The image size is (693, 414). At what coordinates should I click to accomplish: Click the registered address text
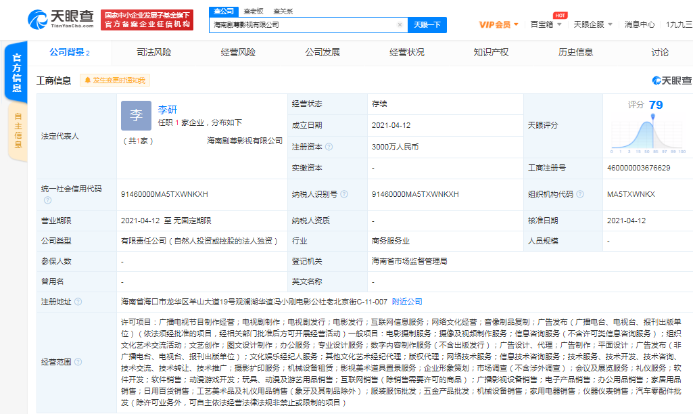(254, 302)
